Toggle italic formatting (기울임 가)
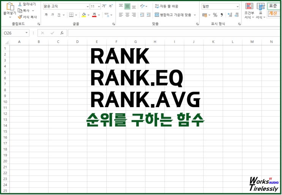 (52, 15)
